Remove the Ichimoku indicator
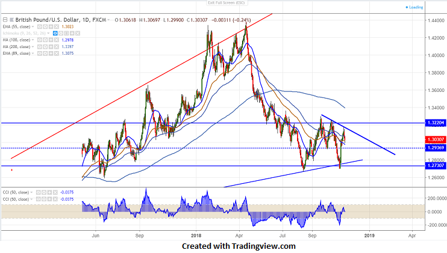 point(78,33)
